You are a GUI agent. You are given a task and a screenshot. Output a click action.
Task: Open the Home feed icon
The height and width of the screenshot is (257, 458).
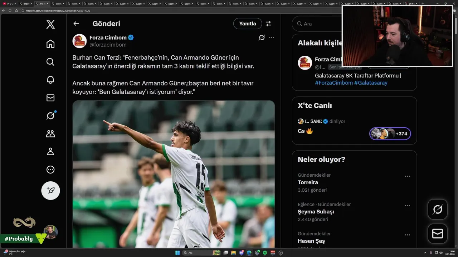50,44
